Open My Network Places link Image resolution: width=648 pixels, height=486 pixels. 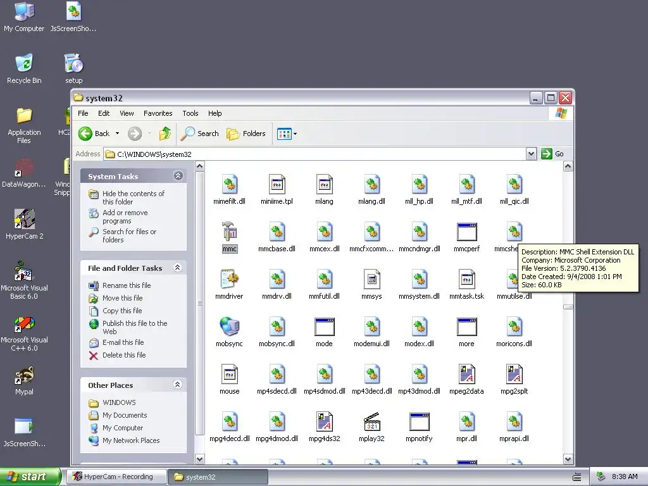pyautogui.click(x=124, y=440)
